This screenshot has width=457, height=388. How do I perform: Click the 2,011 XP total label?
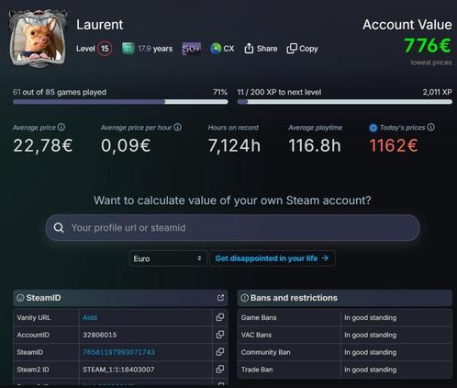(437, 92)
